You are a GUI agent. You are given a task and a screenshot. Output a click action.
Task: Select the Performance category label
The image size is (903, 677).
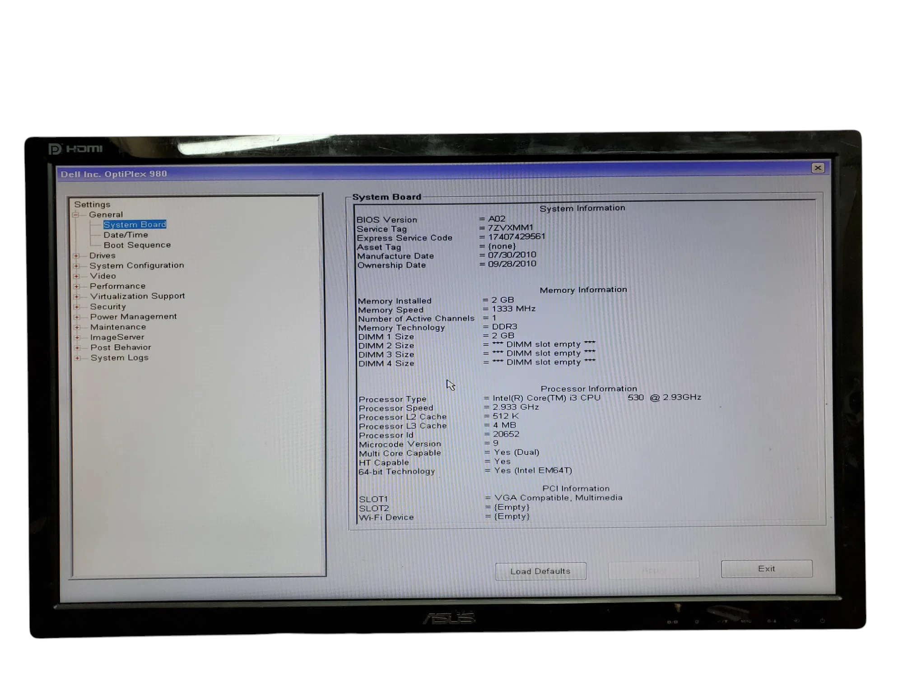[117, 286]
